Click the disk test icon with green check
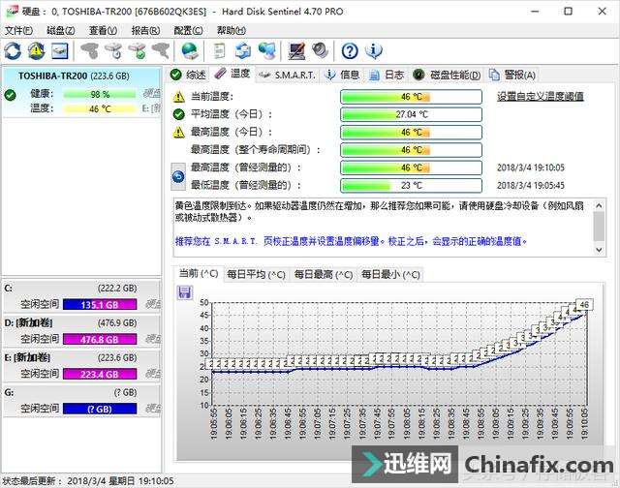The image size is (620, 488). pyautogui.click(x=138, y=51)
